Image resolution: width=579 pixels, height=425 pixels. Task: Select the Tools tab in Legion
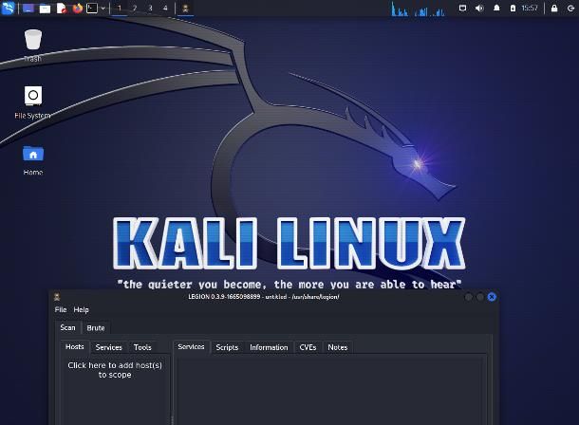(x=142, y=347)
